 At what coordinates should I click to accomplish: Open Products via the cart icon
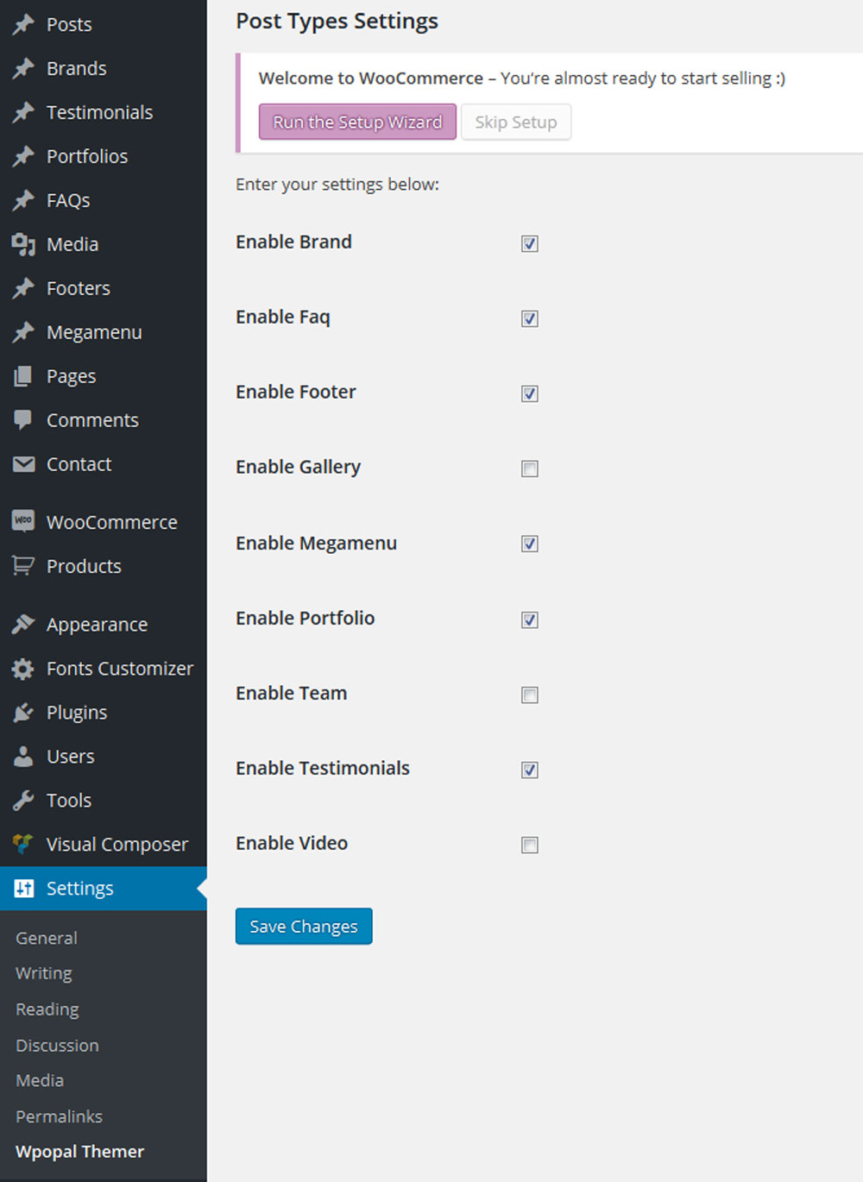point(23,566)
